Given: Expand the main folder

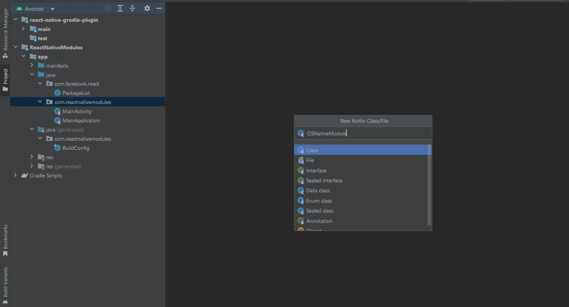Looking at the screenshot, I should point(23,29).
